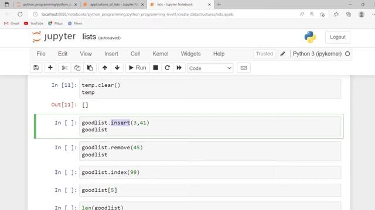This screenshot has width=375, height=210.
Task: Click the (autosaved) status text
Action: pos(110,38)
